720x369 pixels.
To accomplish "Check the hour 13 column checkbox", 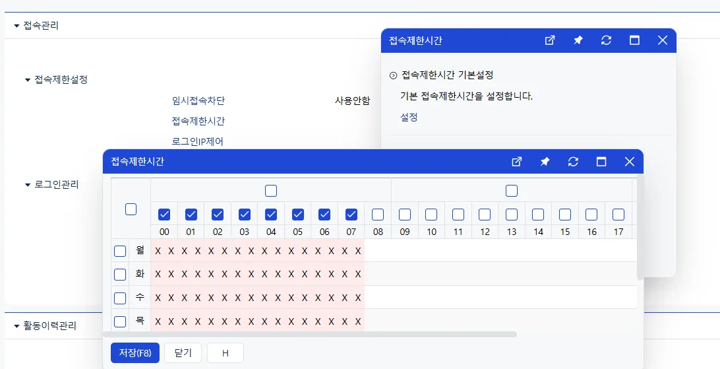I will [x=512, y=215].
